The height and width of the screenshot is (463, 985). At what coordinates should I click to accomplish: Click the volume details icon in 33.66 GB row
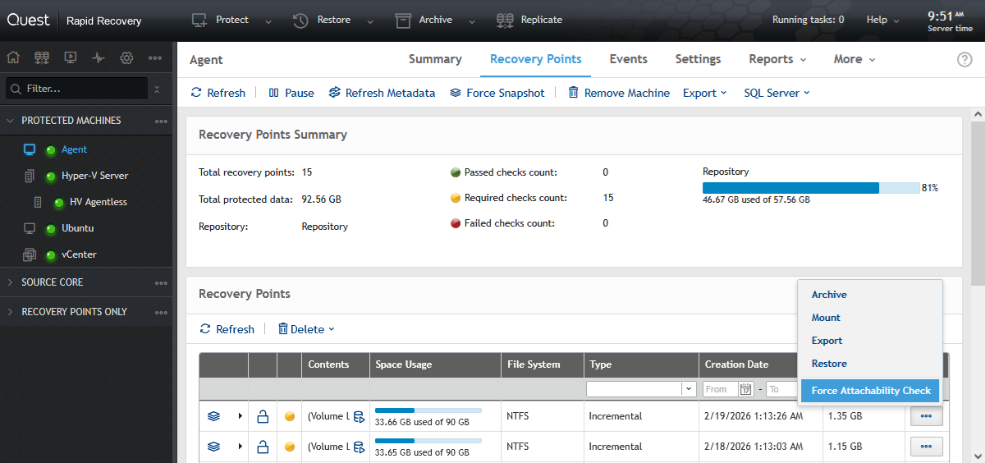click(359, 416)
